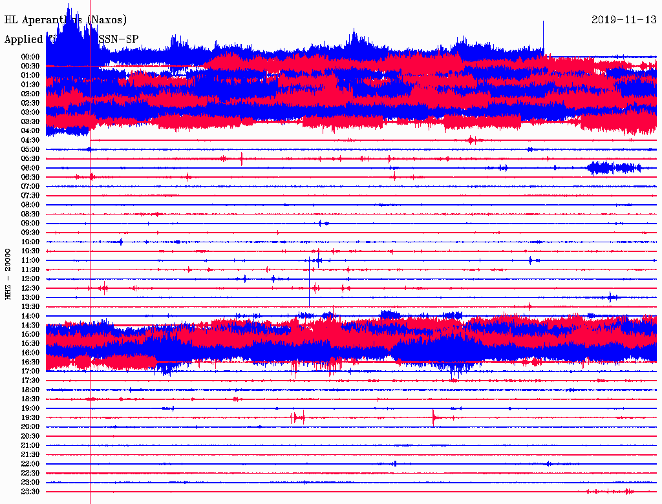Click the 20:30 time label
The image size is (662, 504).
(30, 436)
